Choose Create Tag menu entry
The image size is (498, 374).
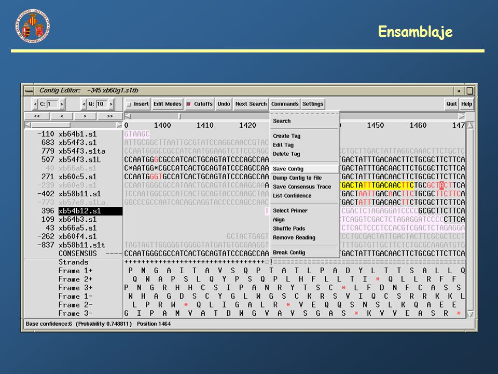point(286,136)
